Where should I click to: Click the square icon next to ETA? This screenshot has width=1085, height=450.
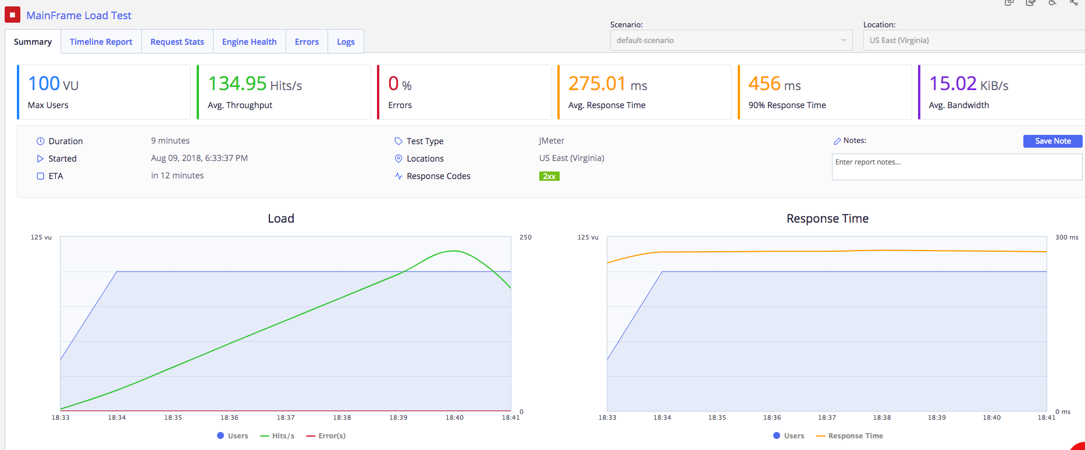click(x=40, y=176)
